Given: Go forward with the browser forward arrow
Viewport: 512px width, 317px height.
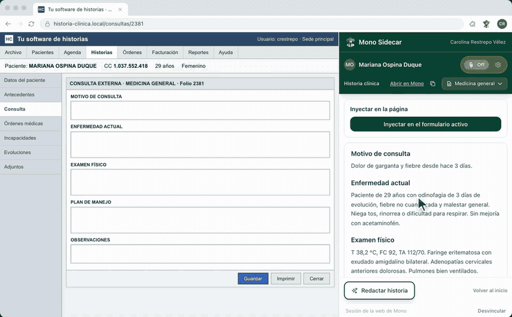Looking at the screenshot, I should [20, 24].
